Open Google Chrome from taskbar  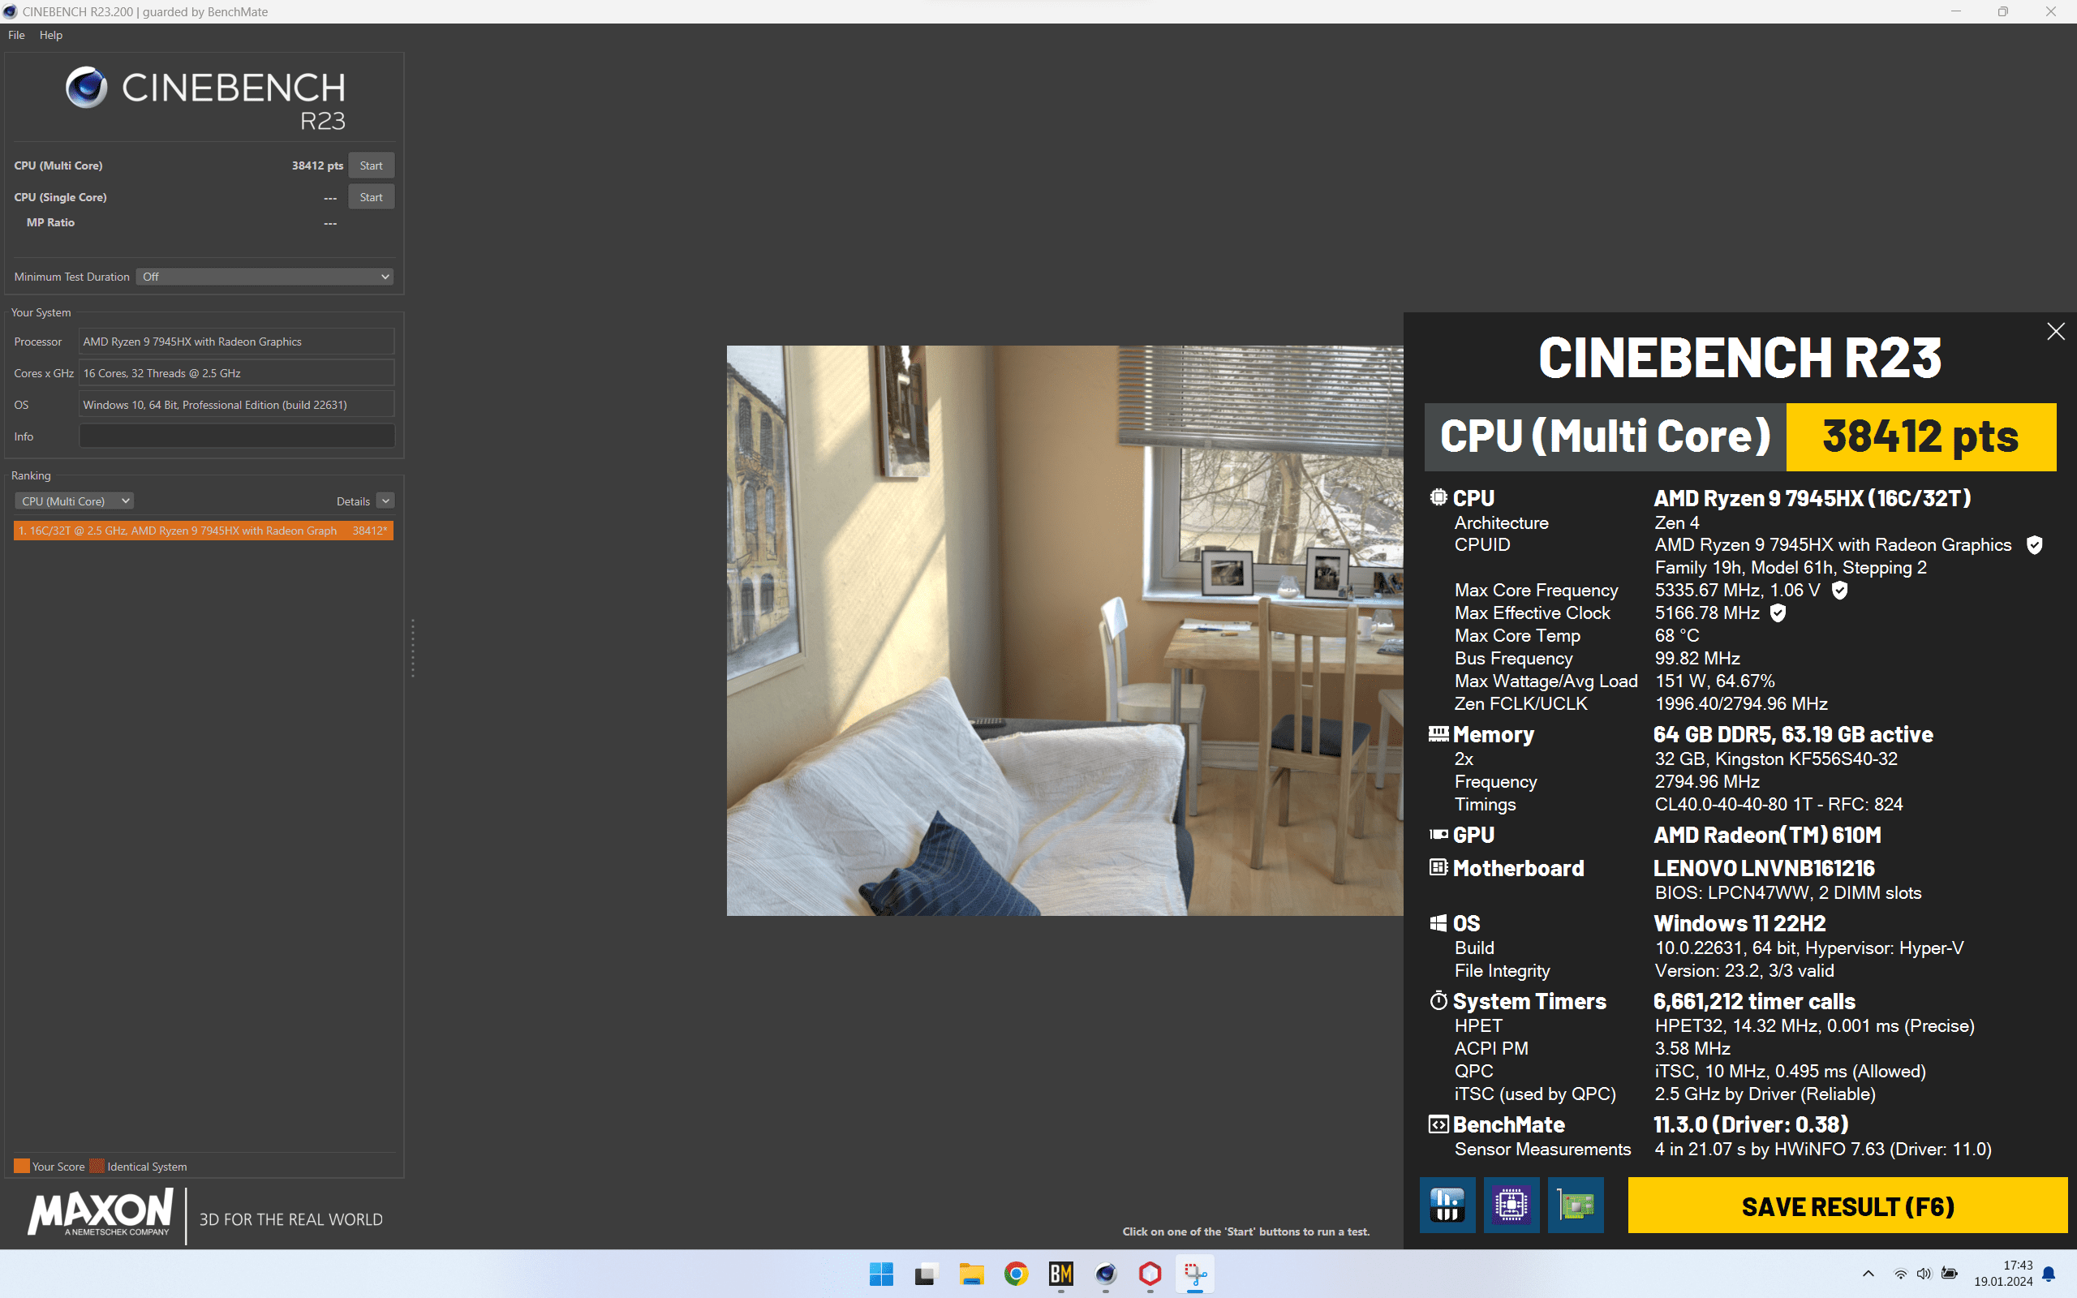point(1016,1274)
